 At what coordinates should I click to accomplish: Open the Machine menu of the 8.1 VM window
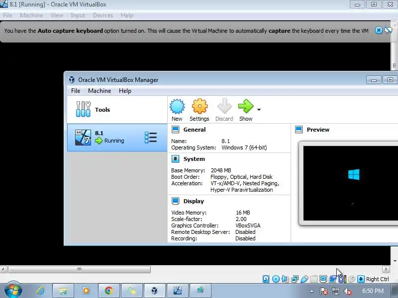tap(31, 15)
